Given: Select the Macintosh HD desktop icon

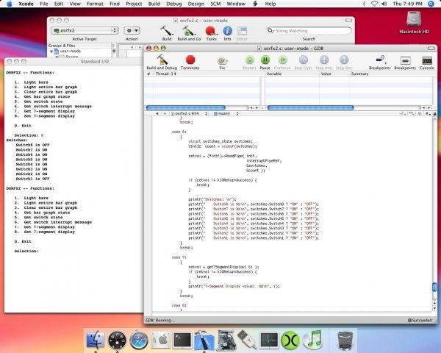Looking at the screenshot, I should pos(414,23).
